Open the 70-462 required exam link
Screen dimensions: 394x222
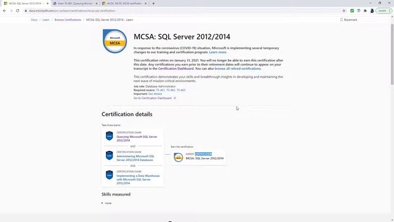(x=171, y=90)
